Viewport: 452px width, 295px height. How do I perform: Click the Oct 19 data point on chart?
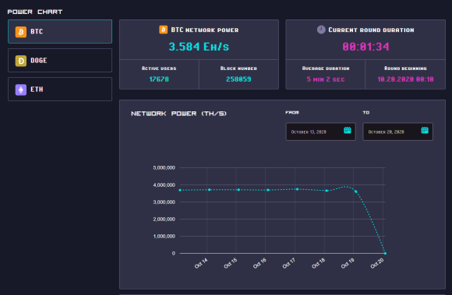point(355,191)
